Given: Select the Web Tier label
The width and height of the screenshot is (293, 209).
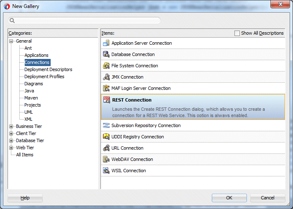Looking at the screenshot, I should tap(25, 148).
